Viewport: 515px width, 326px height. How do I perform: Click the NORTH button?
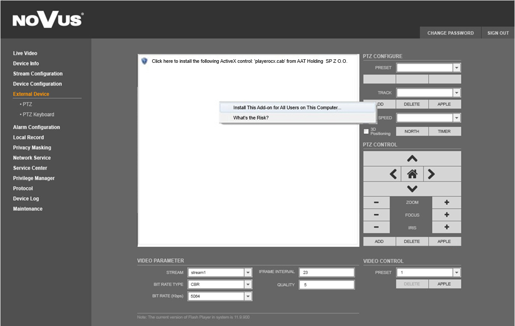412,131
